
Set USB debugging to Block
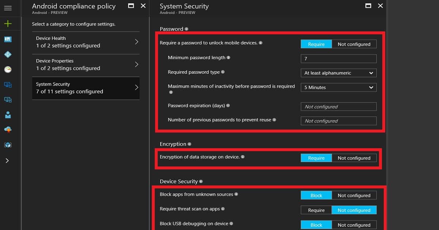pyautogui.click(x=316, y=225)
